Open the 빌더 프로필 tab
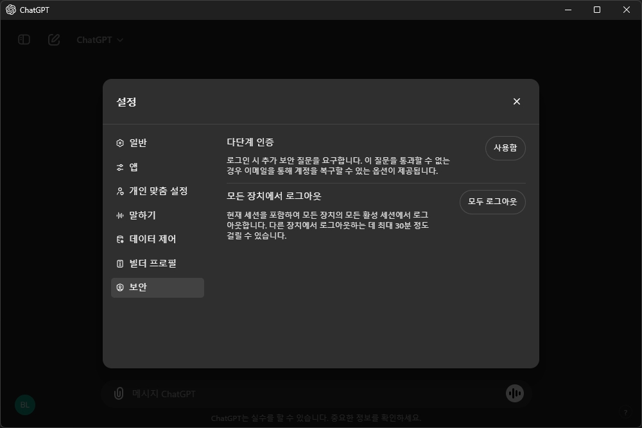This screenshot has height=428, width=642. click(x=158, y=264)
